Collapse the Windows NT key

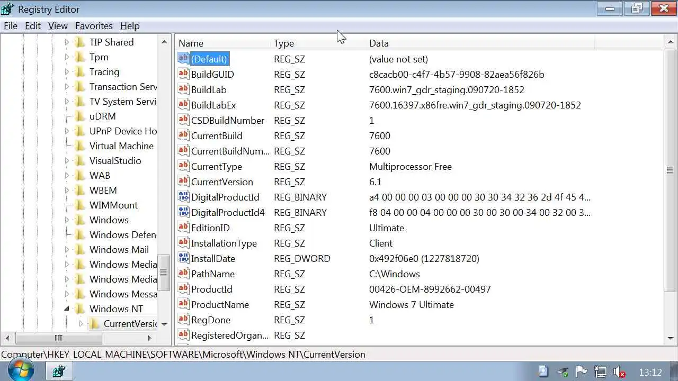(67, 309)
